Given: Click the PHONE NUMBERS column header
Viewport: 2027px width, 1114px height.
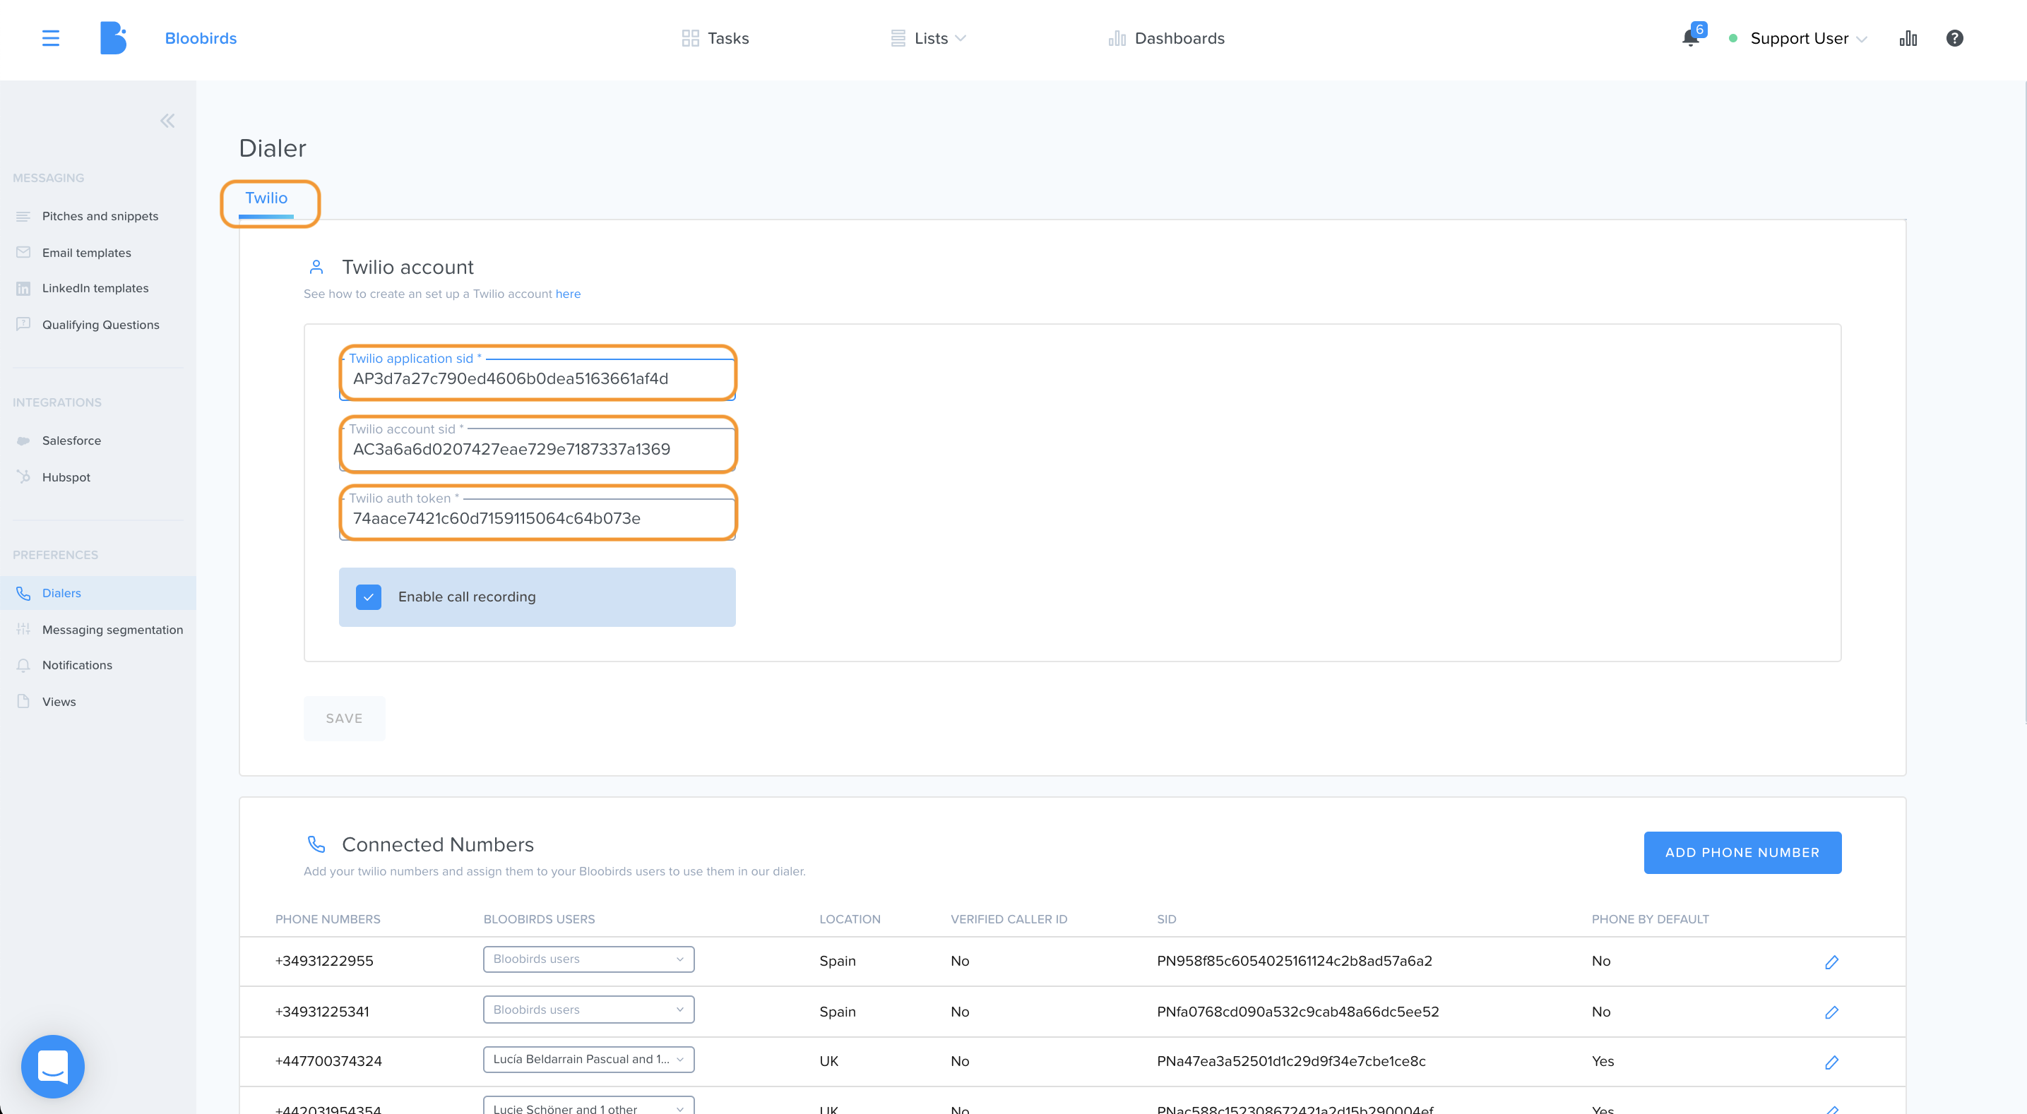Looking at the screenshot, I should point(327,919).
